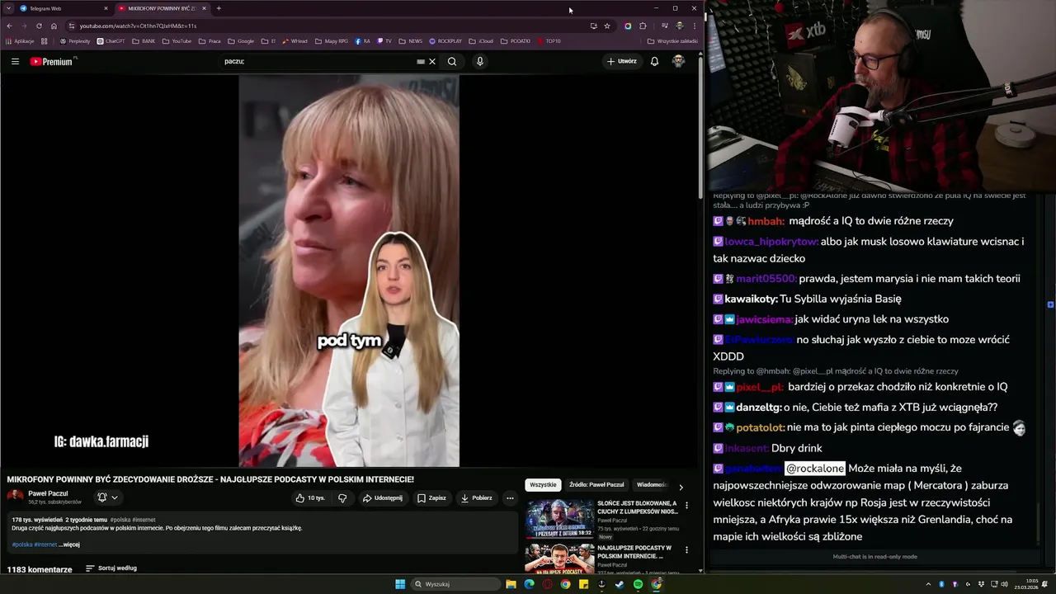Open the Chrome extensions puzzle icon
1056x594 pixels.
[643, 26]
